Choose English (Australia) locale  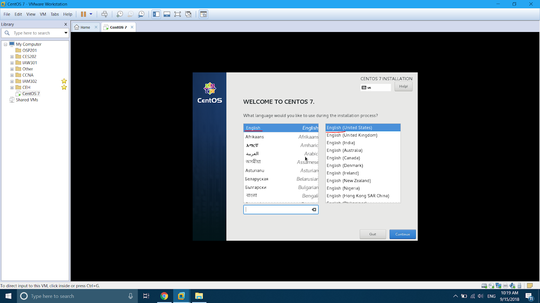[363, 150]
